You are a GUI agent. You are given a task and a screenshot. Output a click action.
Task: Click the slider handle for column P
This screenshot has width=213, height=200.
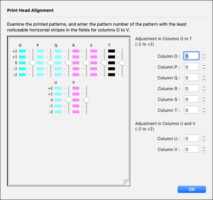click(x=50, y=63)
